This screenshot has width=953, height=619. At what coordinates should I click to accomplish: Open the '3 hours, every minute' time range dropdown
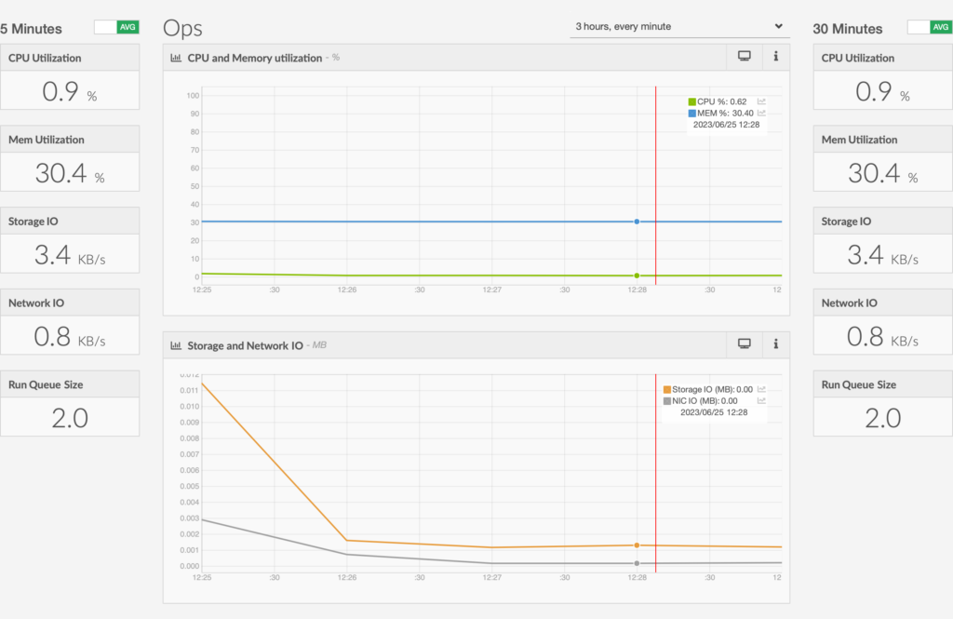(x=679, y=27)
